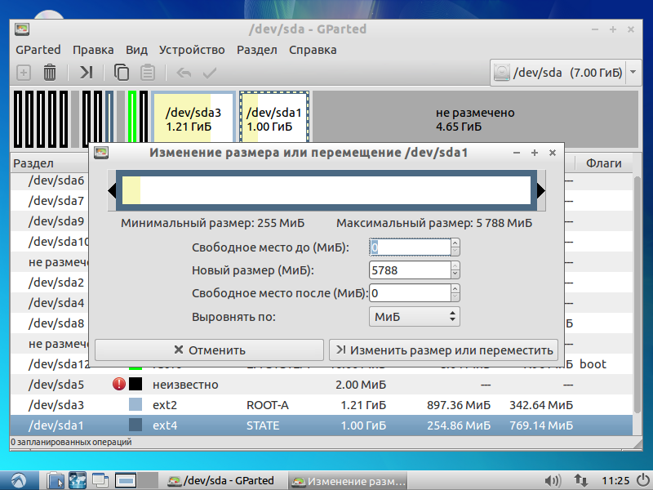Open the device selector /dev/sda dropdown
The width and height of the screenshot is (653, 490).
coord(566,73)
